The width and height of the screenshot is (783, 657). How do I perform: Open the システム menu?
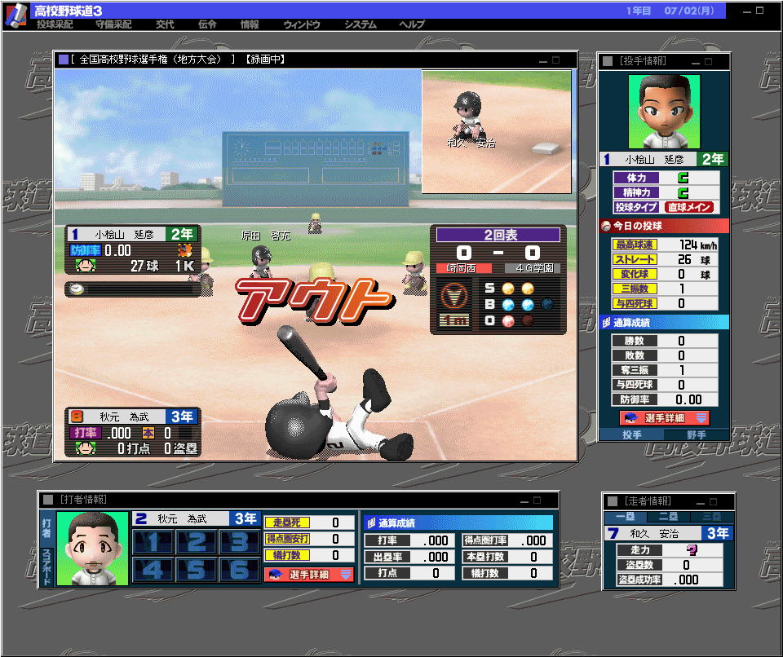[x=360, y=25]
